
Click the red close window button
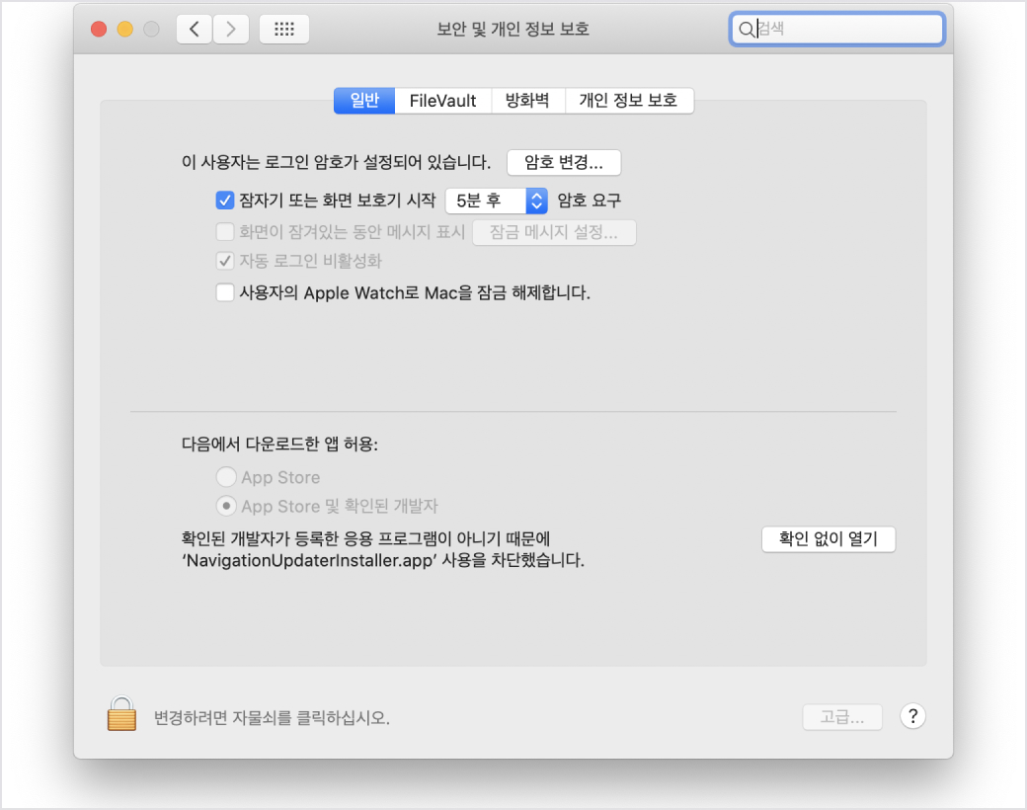coord(99,30)
